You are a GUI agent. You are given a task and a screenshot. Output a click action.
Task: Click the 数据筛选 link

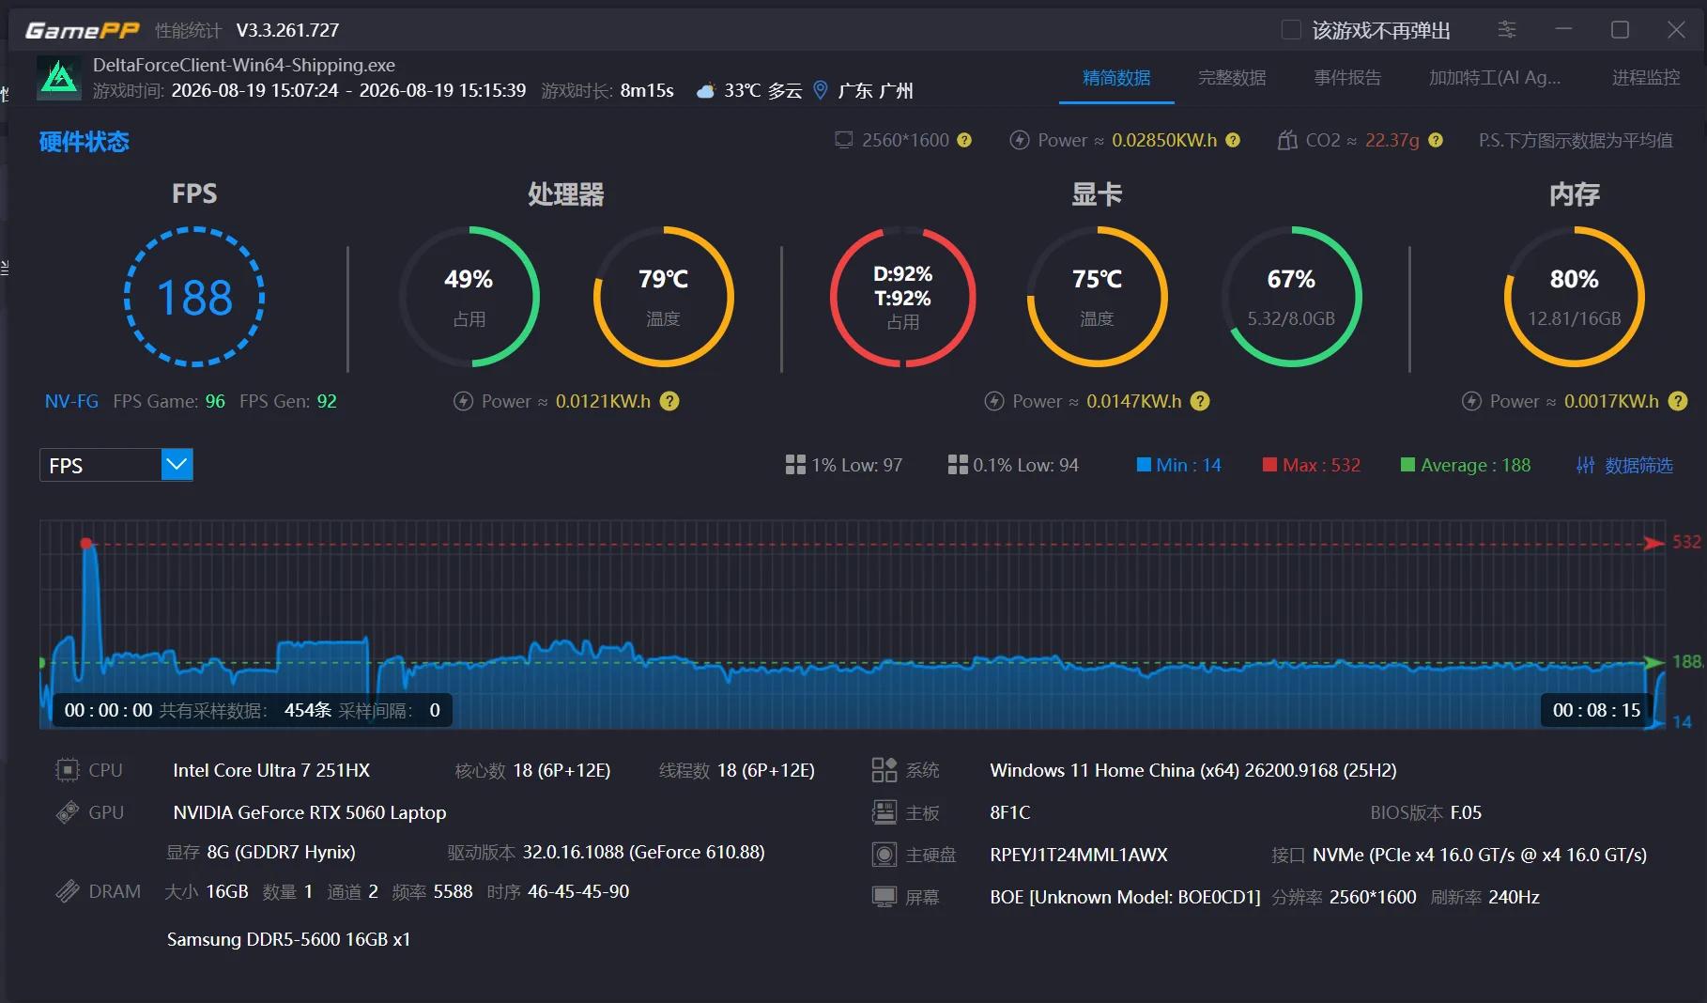point(1638,465)
